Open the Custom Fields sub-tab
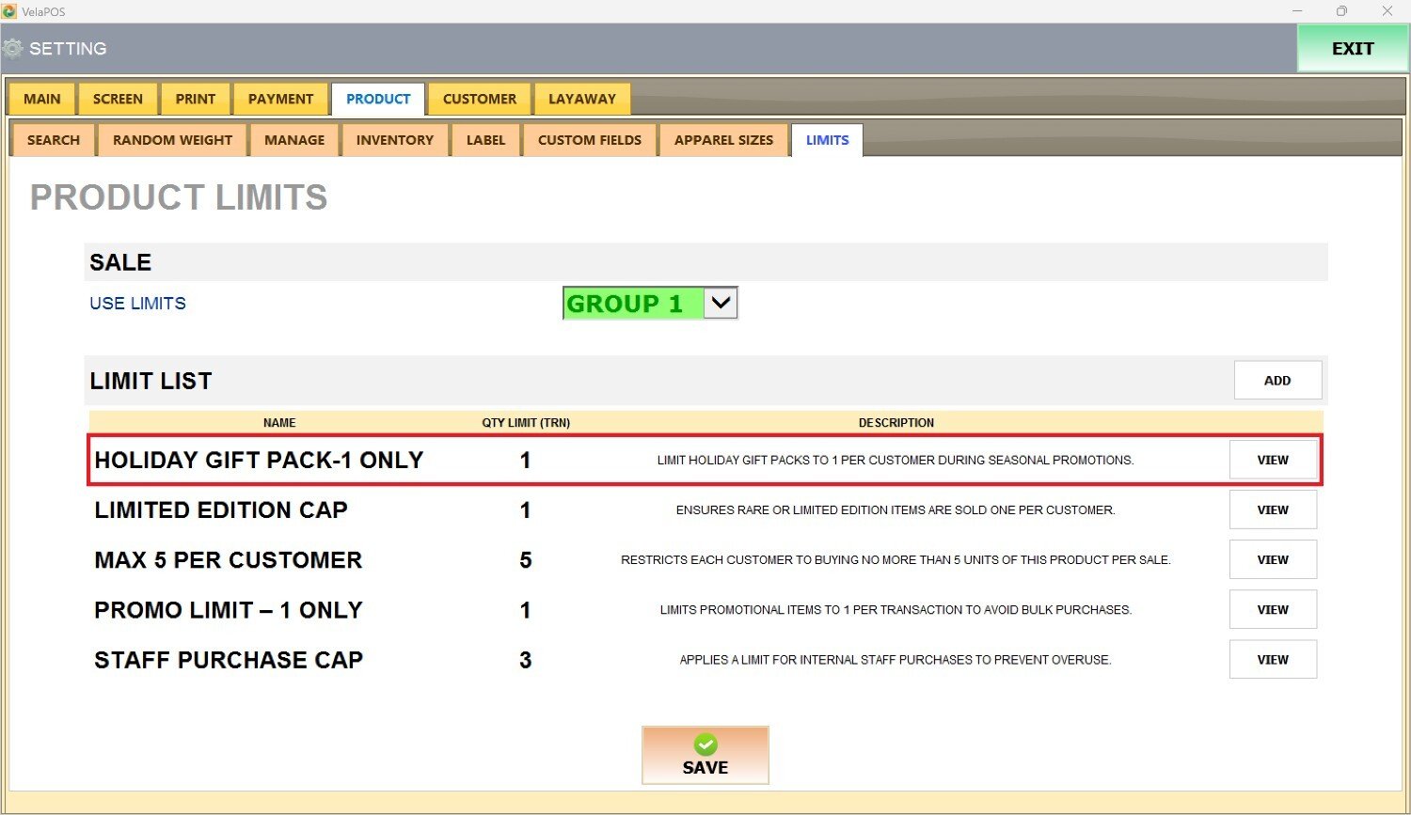Image resolution: width=1411 pixels, height=815 pixels. tap(589, 140)
